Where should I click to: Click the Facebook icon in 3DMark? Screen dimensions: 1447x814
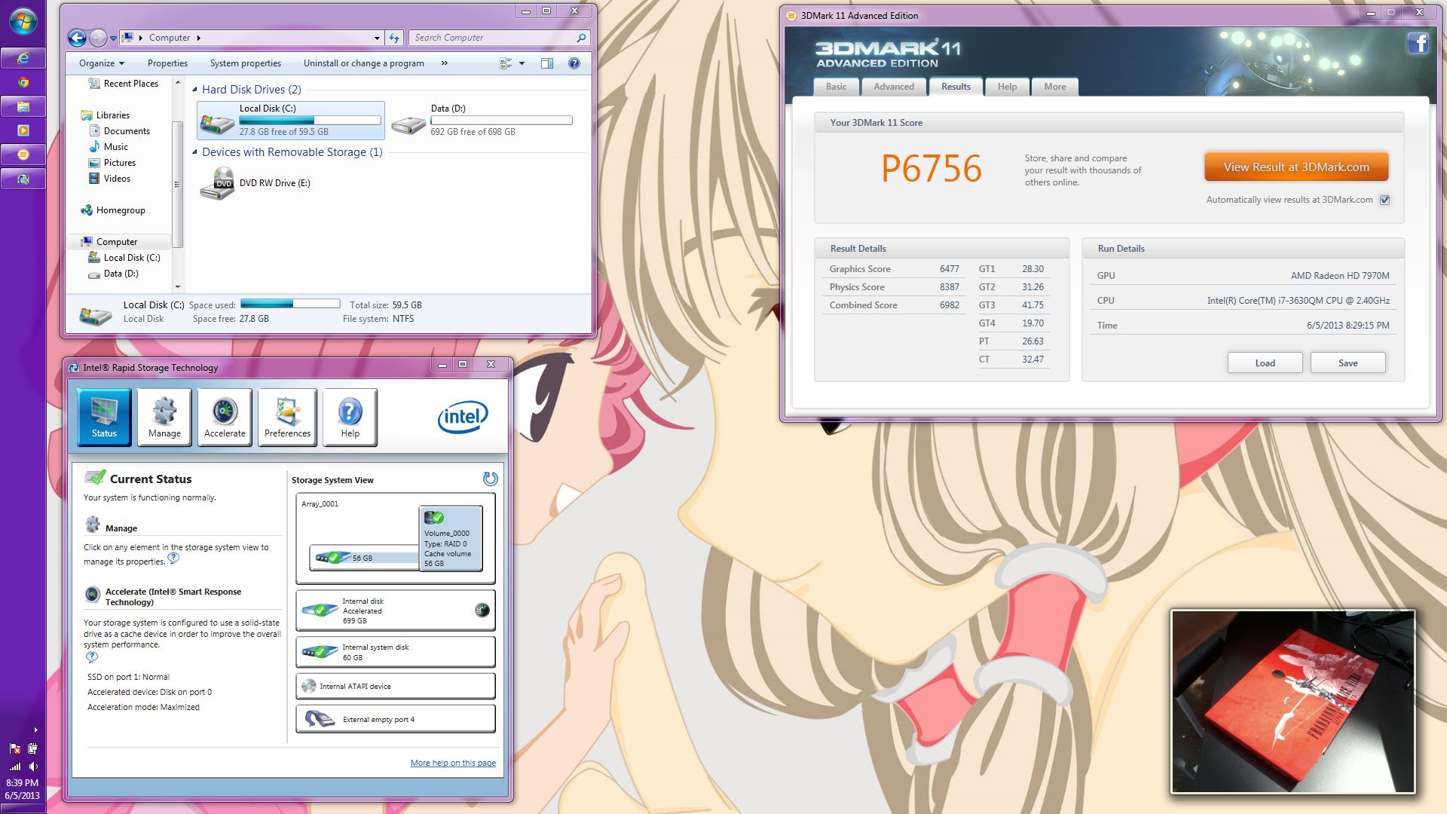coord(1418,44)
